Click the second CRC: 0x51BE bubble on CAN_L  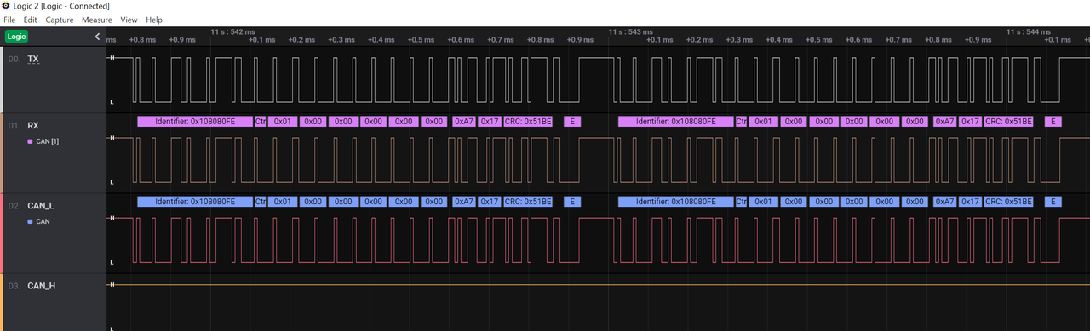coord(1009,202)
